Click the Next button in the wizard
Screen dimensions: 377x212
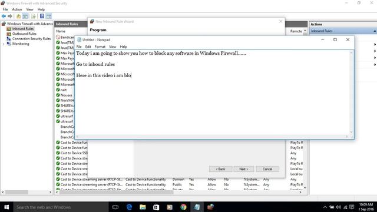tap(243, 169)
